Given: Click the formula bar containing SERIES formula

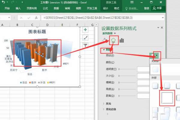Looking at the screenshot, I should (102, 18).
